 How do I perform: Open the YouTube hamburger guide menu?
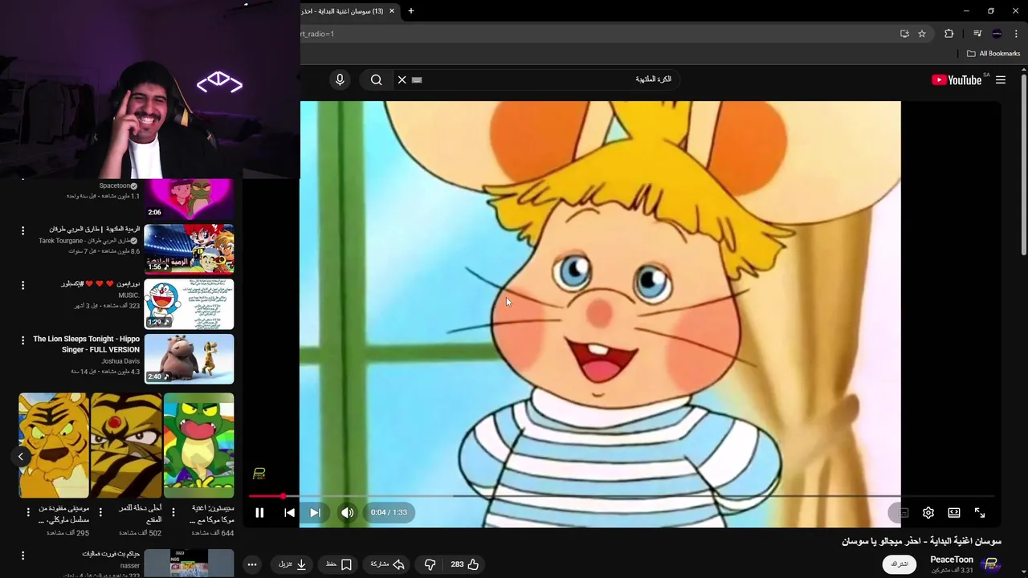point(1001,79)
